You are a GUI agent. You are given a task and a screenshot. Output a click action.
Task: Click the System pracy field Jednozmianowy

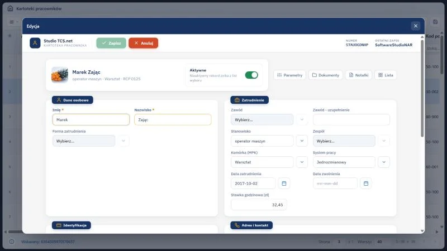(x=344, y=162)
